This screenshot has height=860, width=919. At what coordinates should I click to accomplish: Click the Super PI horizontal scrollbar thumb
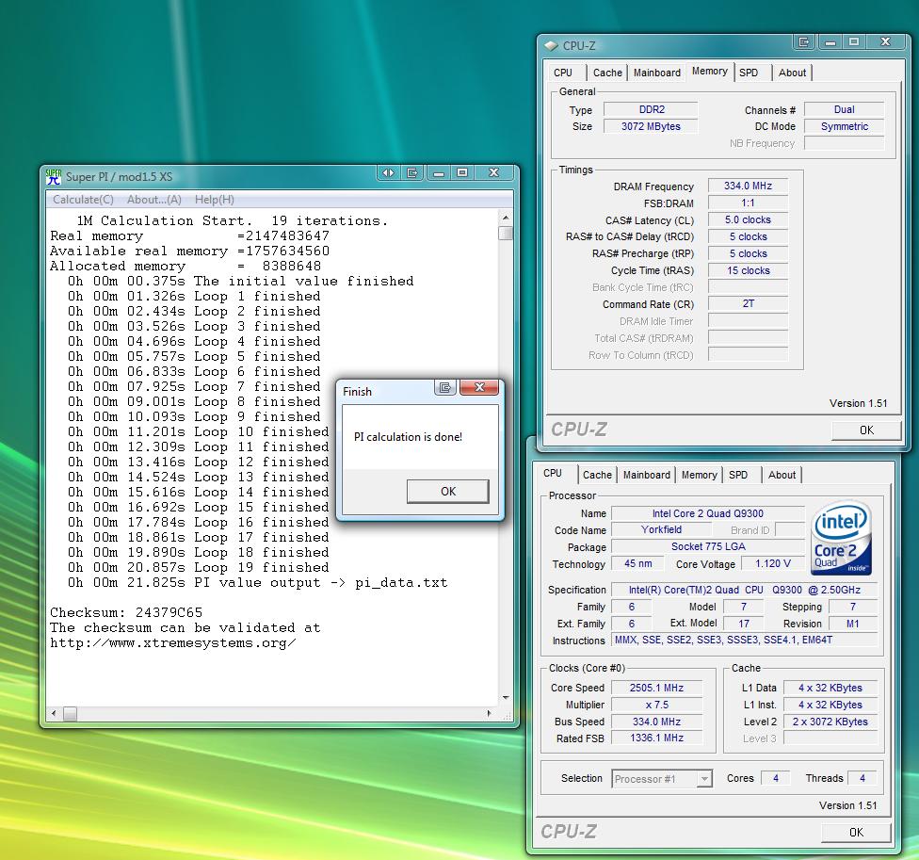pyautogui.click(x=70, y=713)
